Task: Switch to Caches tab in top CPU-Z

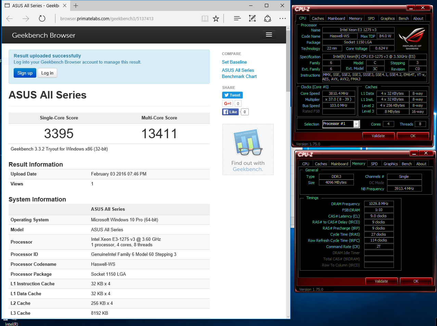Action: coord(318,18)
